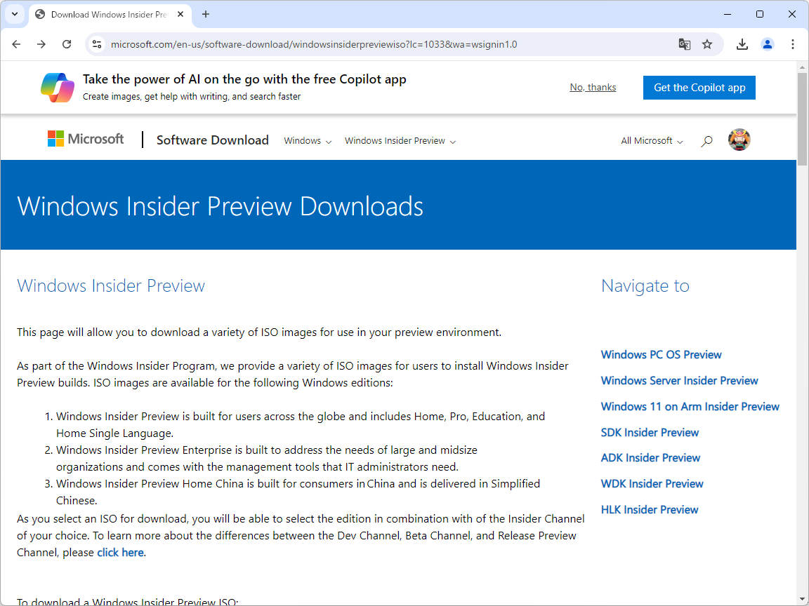
Task: Click the Copilot icon in the banner
Action: pos(57,87)
